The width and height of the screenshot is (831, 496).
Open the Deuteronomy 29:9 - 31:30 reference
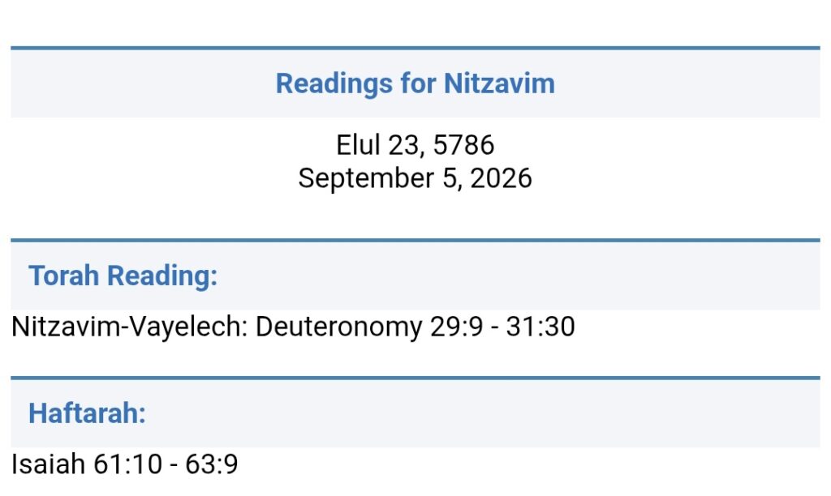[x=415, y=326]
